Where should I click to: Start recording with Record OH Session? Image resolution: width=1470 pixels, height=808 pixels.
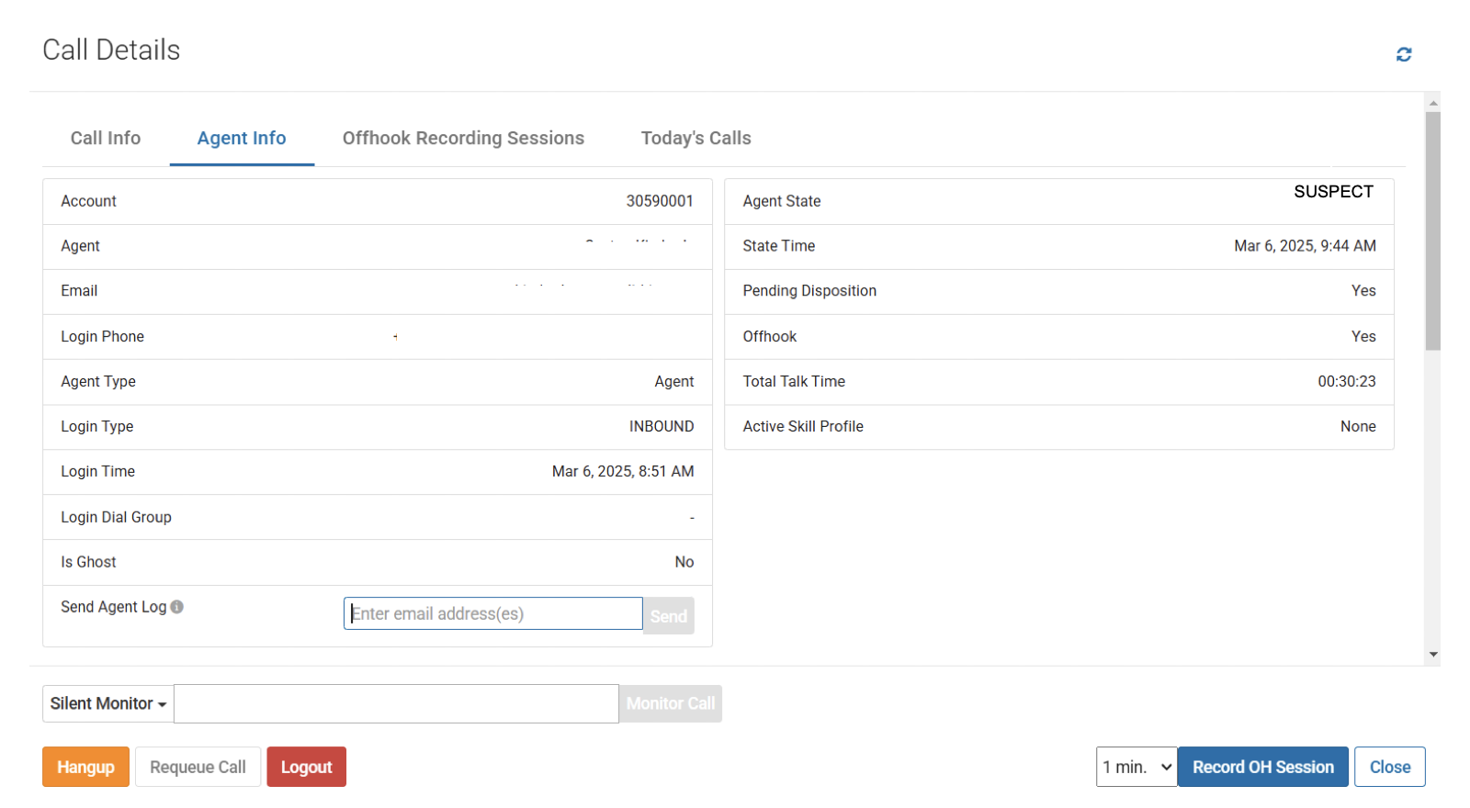click(1262, 767)
